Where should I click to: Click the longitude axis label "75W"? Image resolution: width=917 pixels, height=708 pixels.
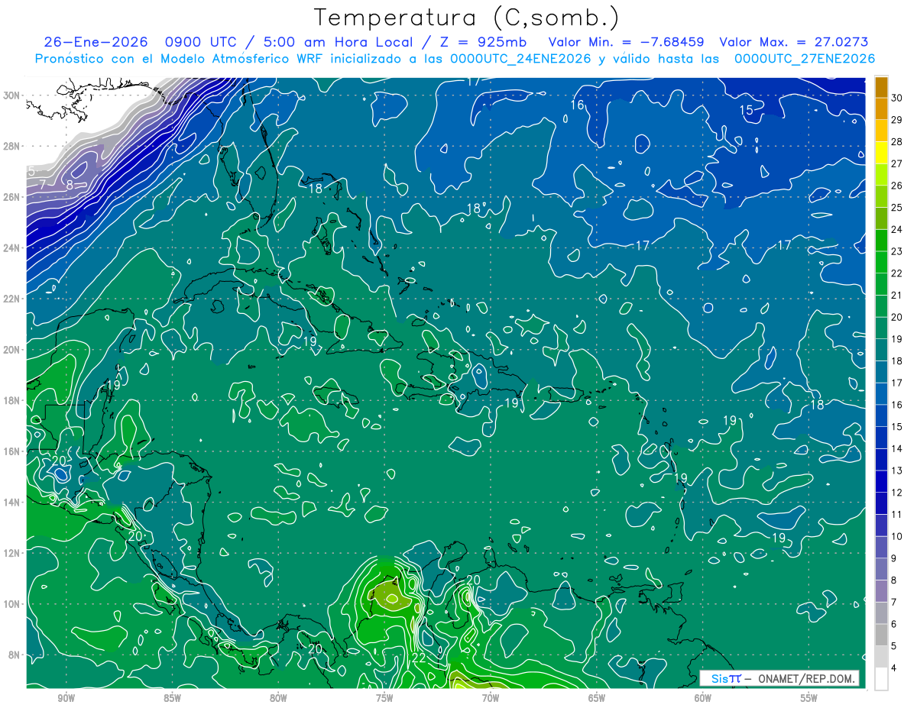(x=384, y=698)
